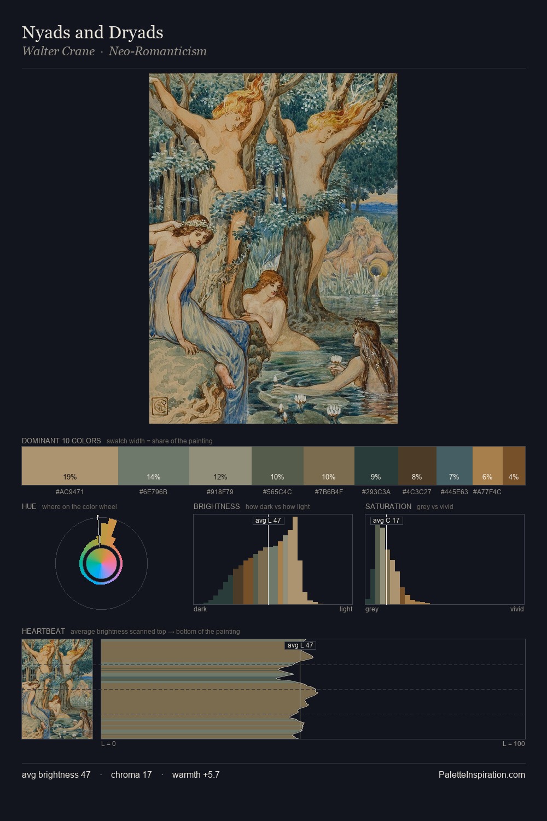Click the 'HEARTBEAT' section heading
This screenshot has height=821, width=547.
tap(43, 631)
